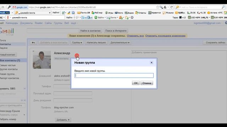This screenshot has width=227, height=127.
Task: Click the browser forward arrow
Action: click(x=3, y=7)
